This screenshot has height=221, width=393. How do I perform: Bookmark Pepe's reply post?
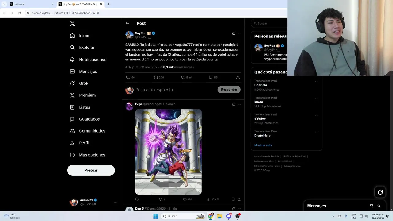[x=233, y=199]
